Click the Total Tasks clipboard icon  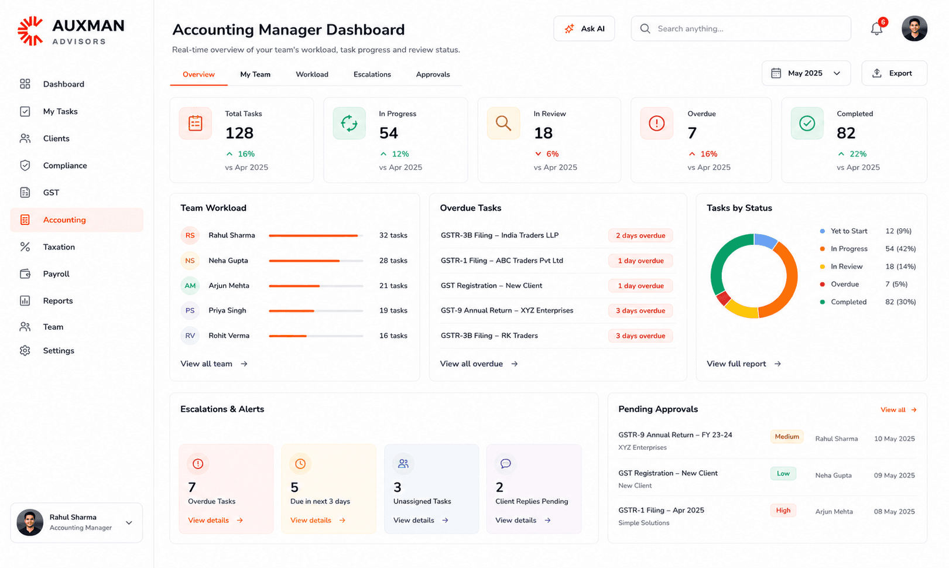point(196,123)
